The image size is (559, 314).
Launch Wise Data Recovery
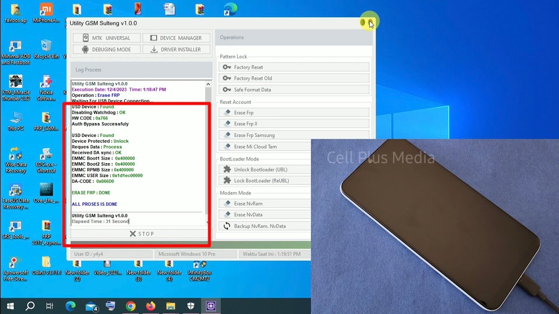[16, 160]
